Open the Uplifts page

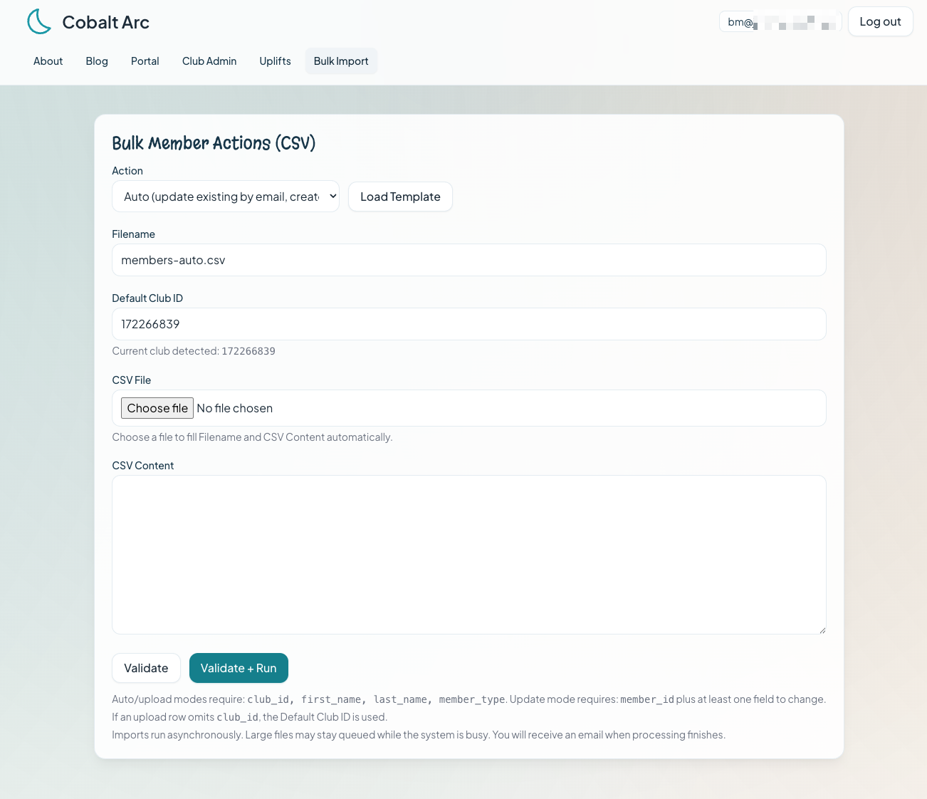(275, 61)
